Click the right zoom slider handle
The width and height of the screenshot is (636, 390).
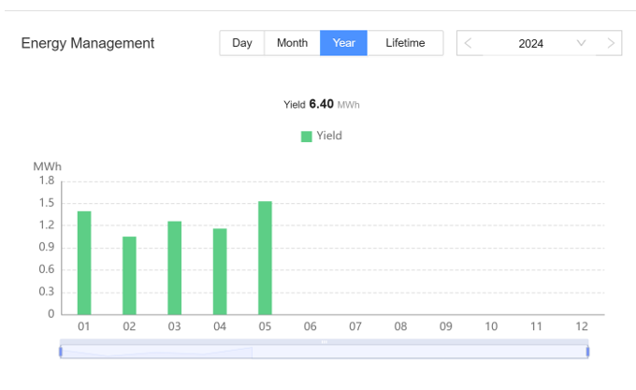pyautogui.click(x=588, y=352)
